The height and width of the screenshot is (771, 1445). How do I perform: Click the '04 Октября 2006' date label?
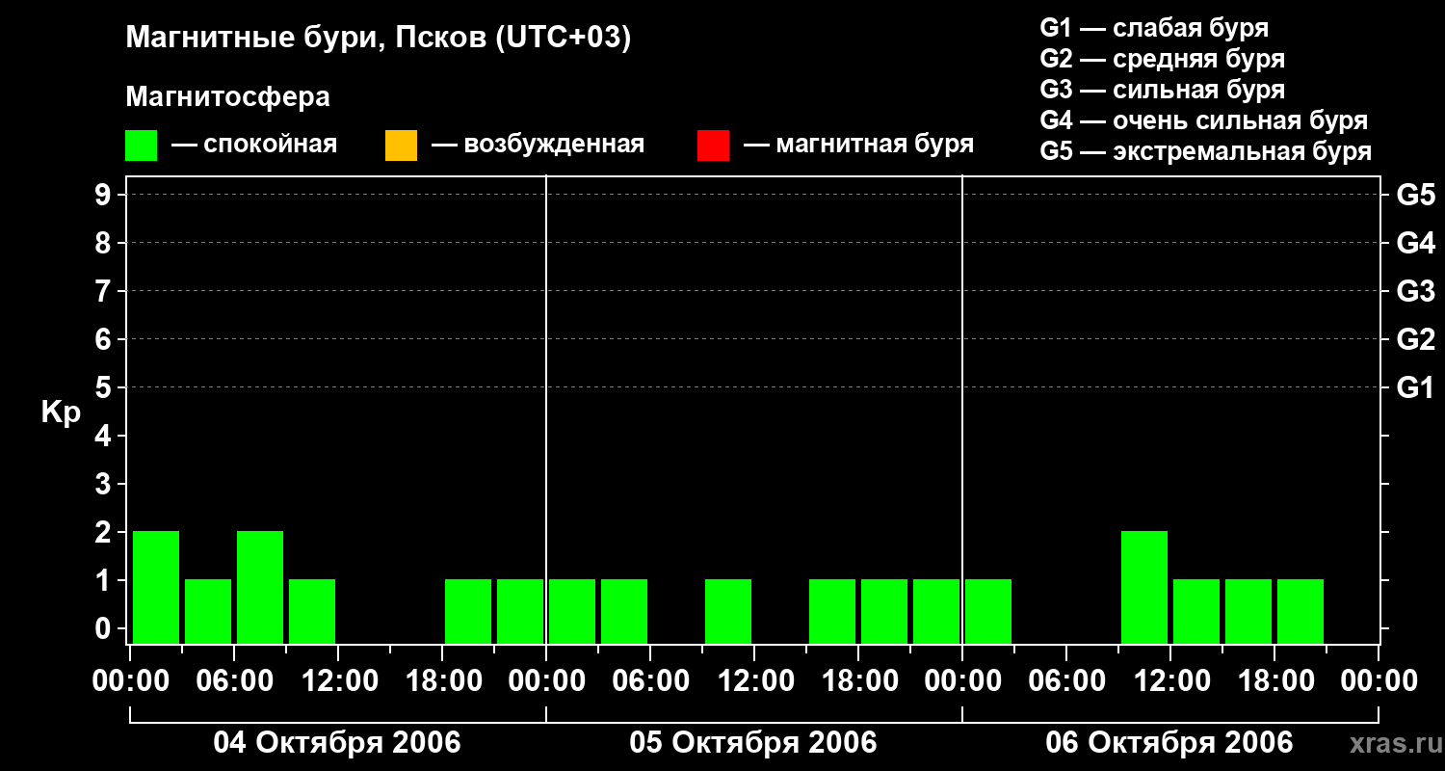(337, 743)
